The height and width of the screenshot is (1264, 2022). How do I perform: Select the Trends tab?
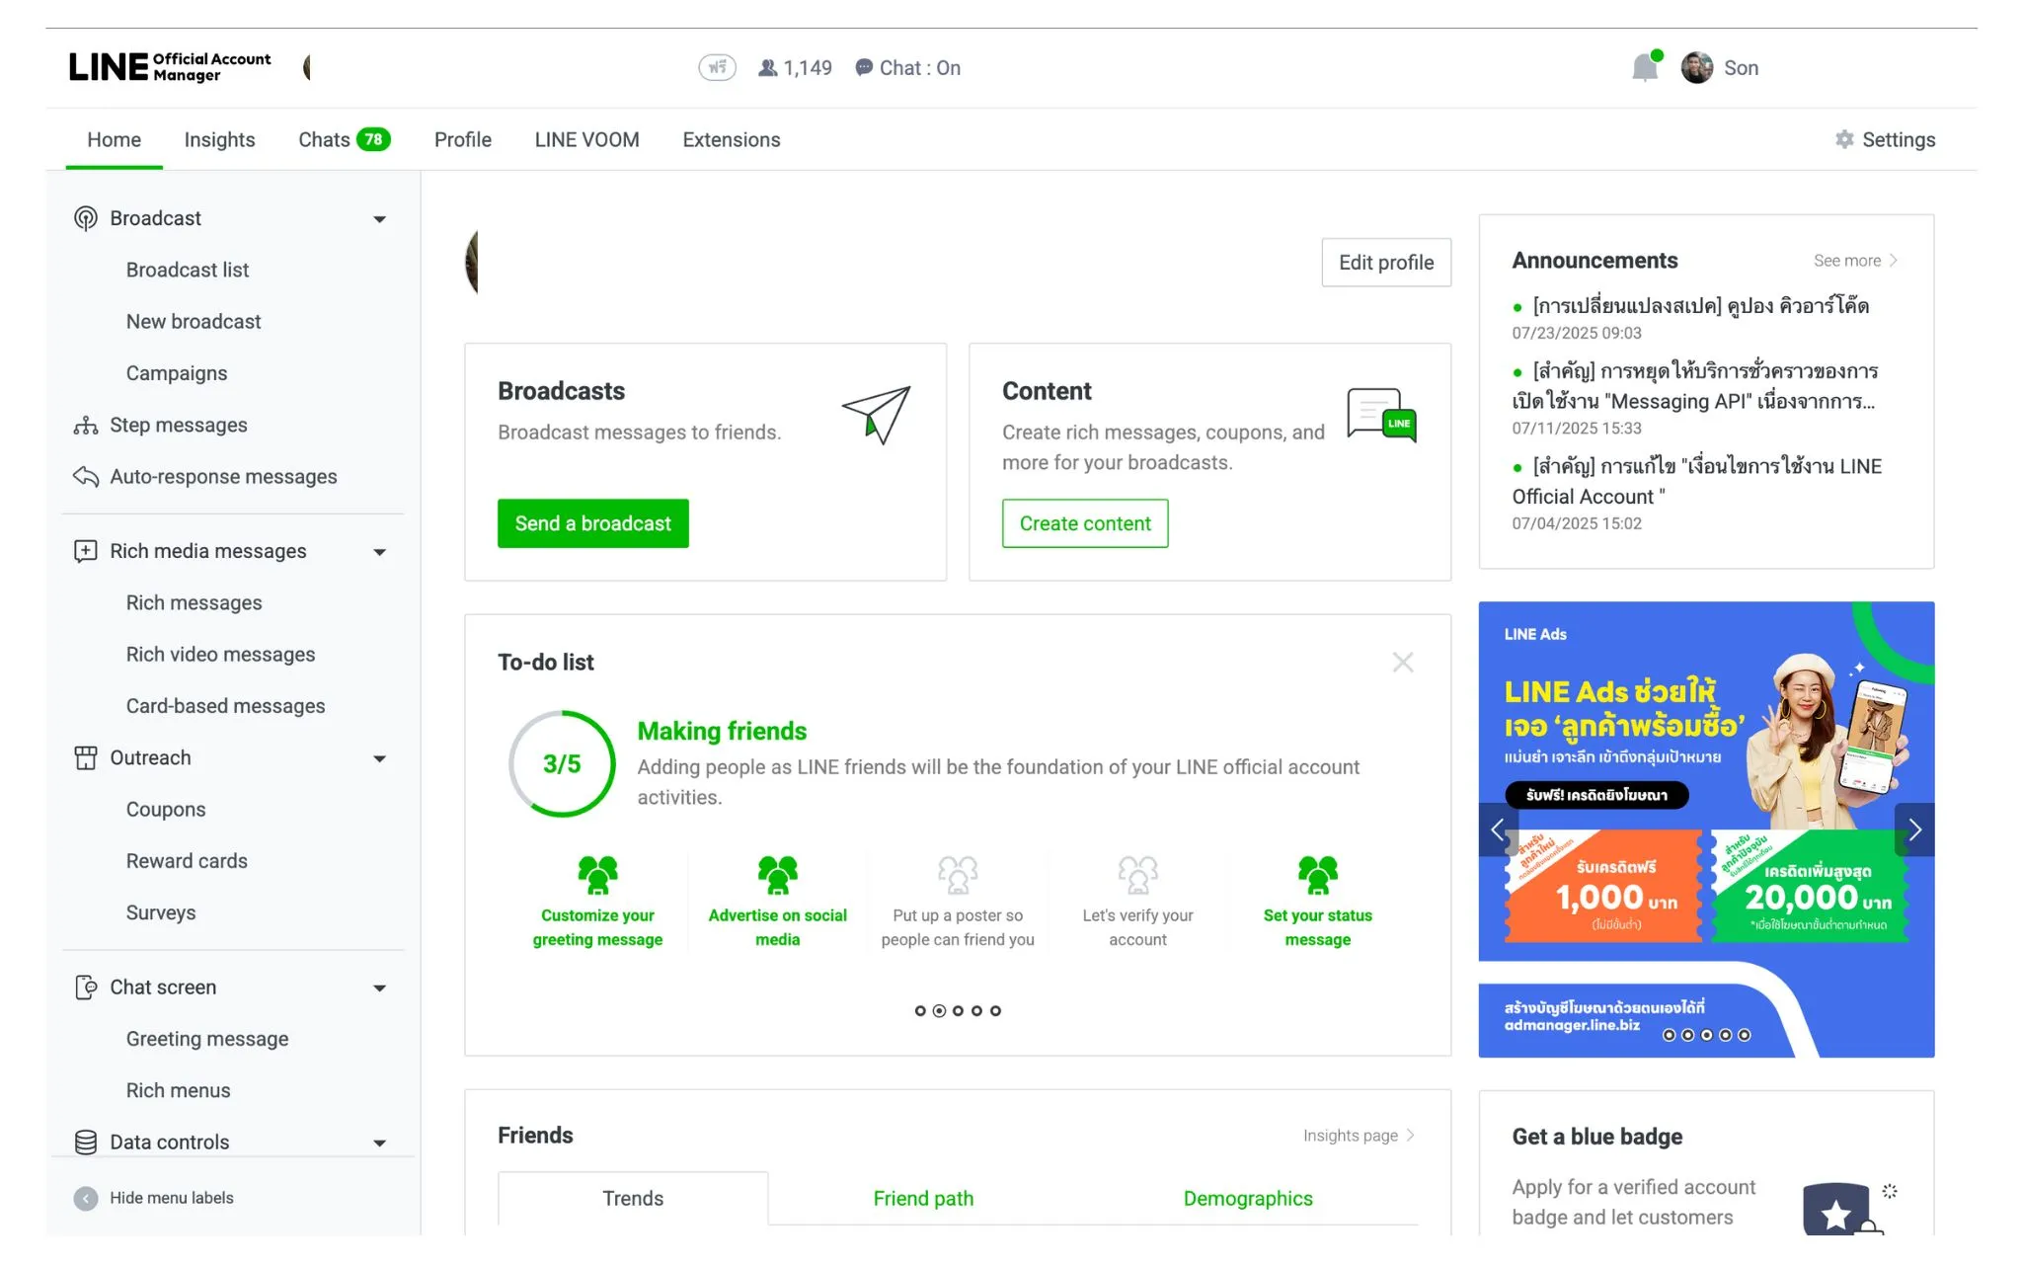(x=633, y=1198)
